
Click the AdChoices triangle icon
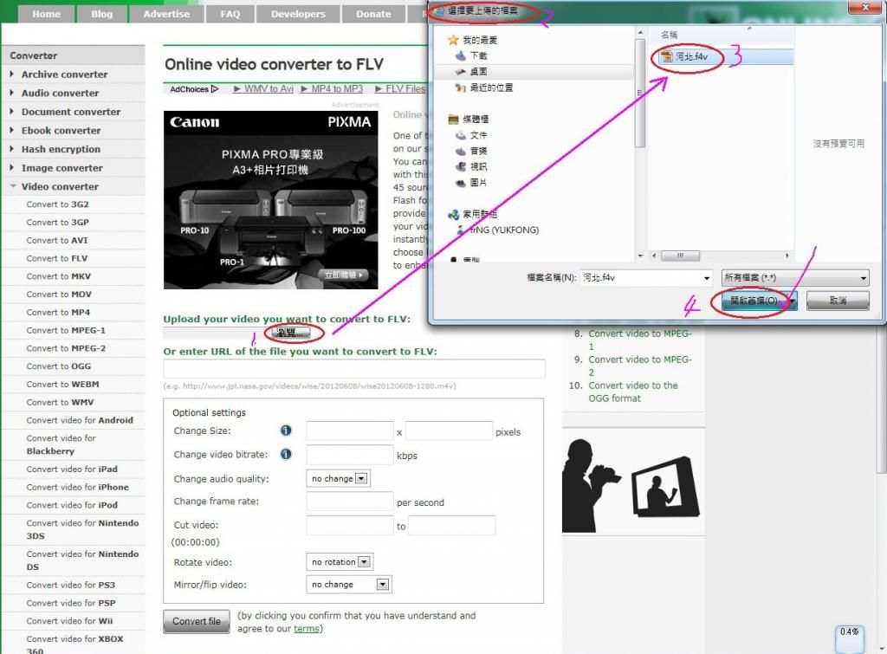click(x=215, y=89)
